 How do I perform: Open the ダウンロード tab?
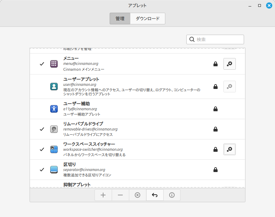(148, 19)
